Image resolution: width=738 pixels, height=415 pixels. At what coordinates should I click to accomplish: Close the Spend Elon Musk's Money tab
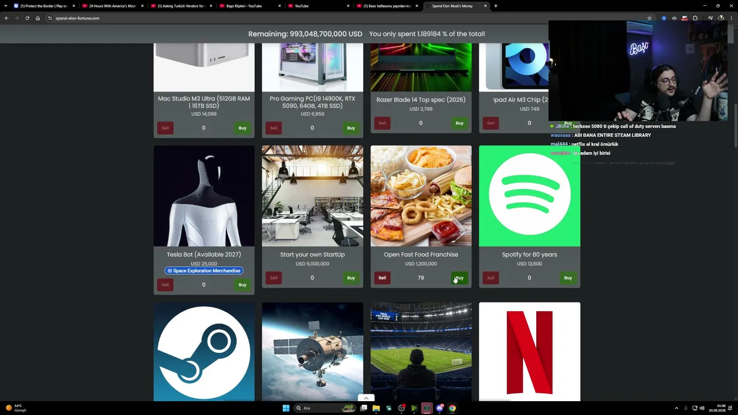pos(485,6)
